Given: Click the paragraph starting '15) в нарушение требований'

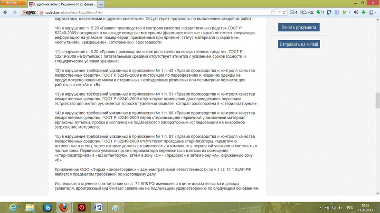Looking at the screenshot, I should click(x=156, y=148).
